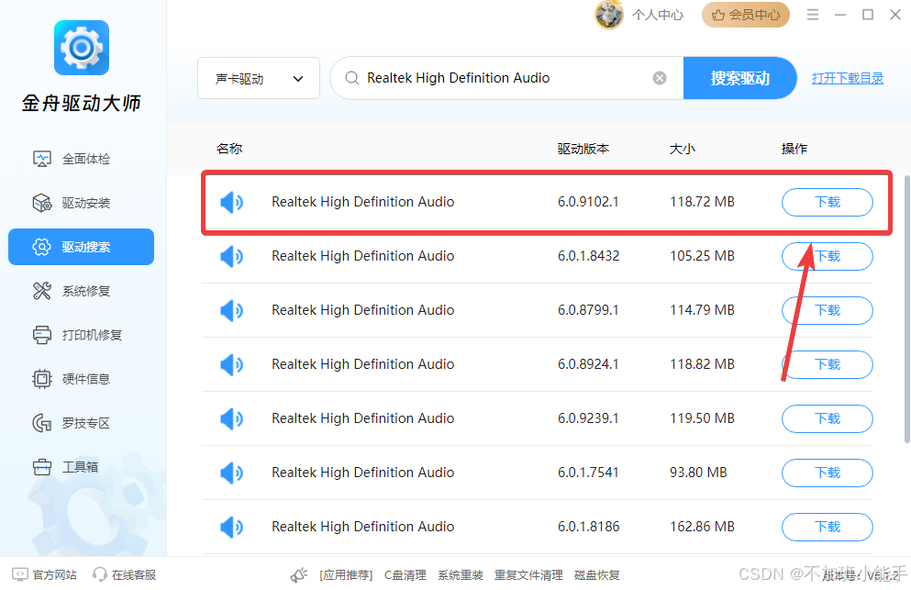Screen dimensions: 911x590
Task: Go to 驱动安装 driver install section
Action: [x=81, y=203]
